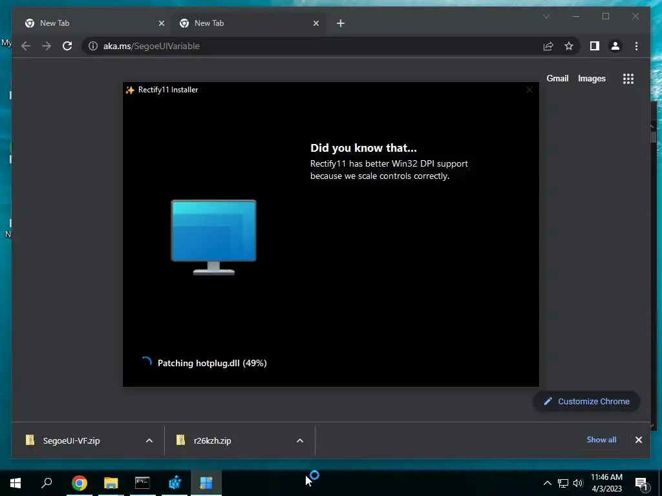Screen dimensions: 662x496
Task: Open File Explorer from taskbar
Action: [111, 483]
